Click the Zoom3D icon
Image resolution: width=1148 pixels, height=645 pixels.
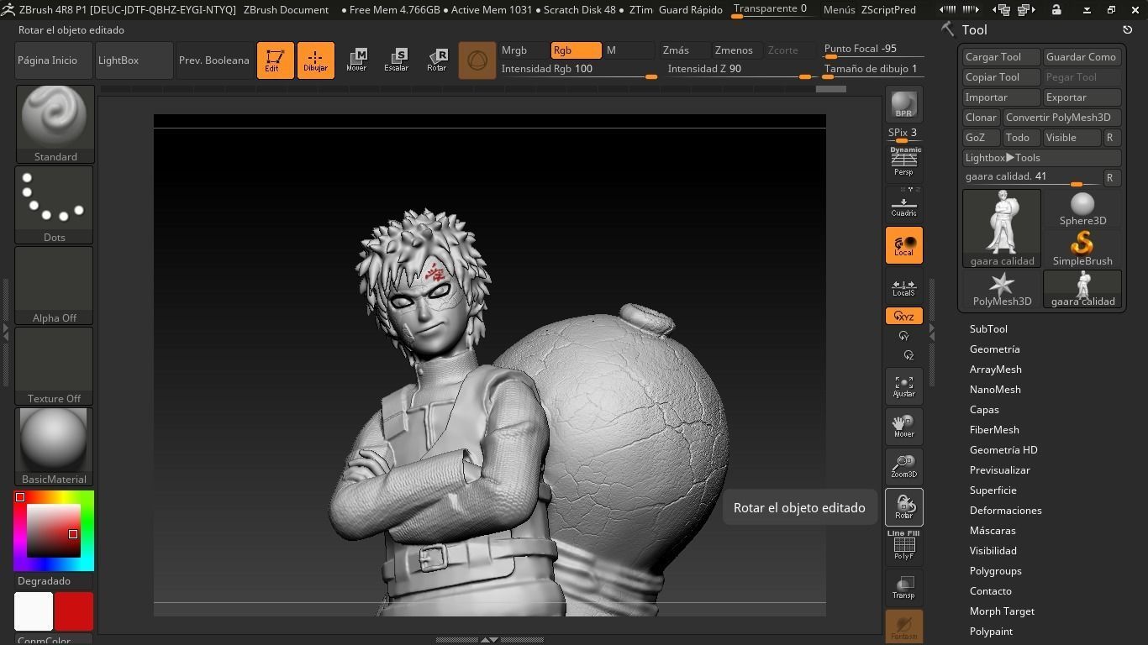tap(903, 466)
